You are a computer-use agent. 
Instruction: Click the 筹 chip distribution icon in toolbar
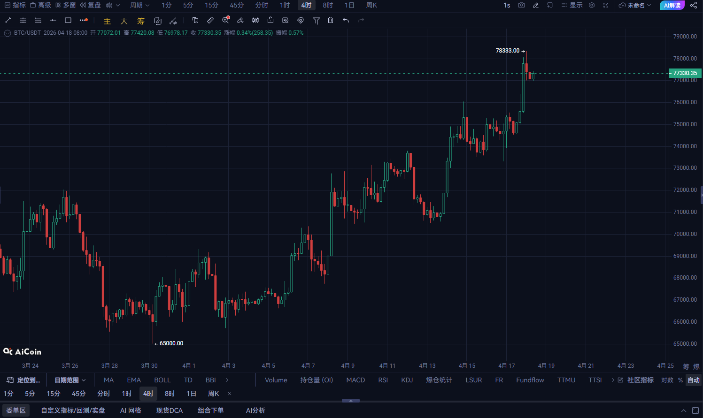(x=141, y=21)
